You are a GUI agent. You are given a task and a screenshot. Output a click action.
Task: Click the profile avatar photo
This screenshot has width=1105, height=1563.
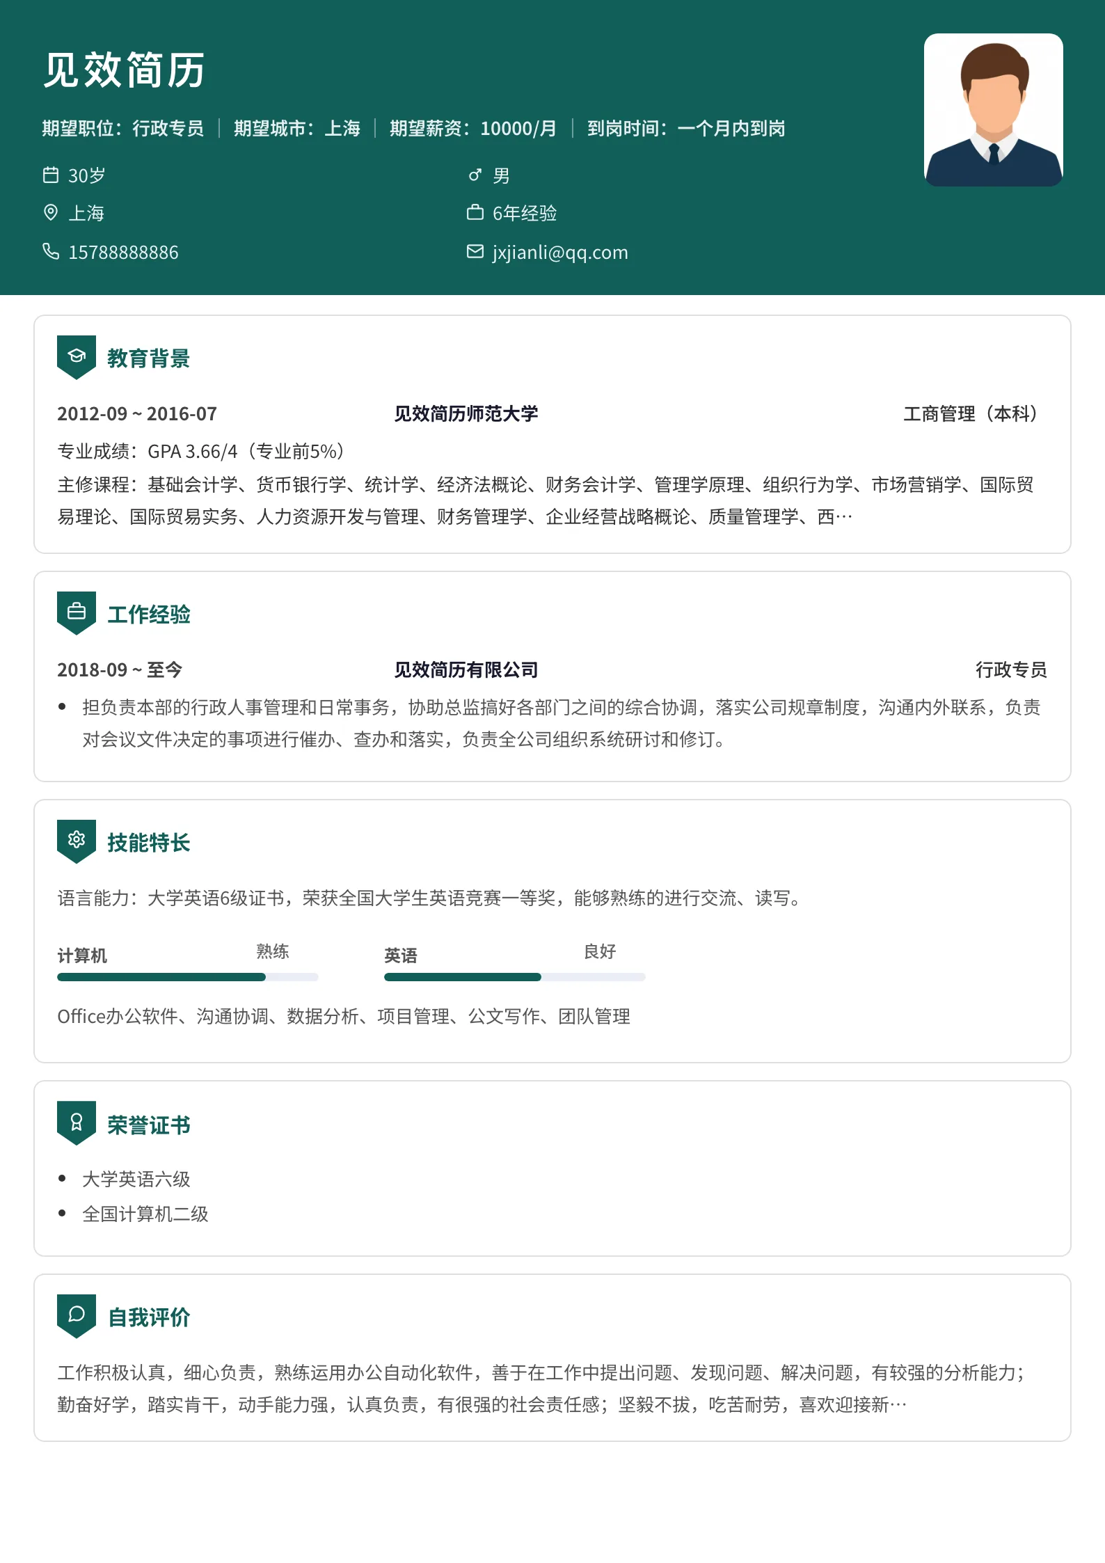(x=993, y=110)
